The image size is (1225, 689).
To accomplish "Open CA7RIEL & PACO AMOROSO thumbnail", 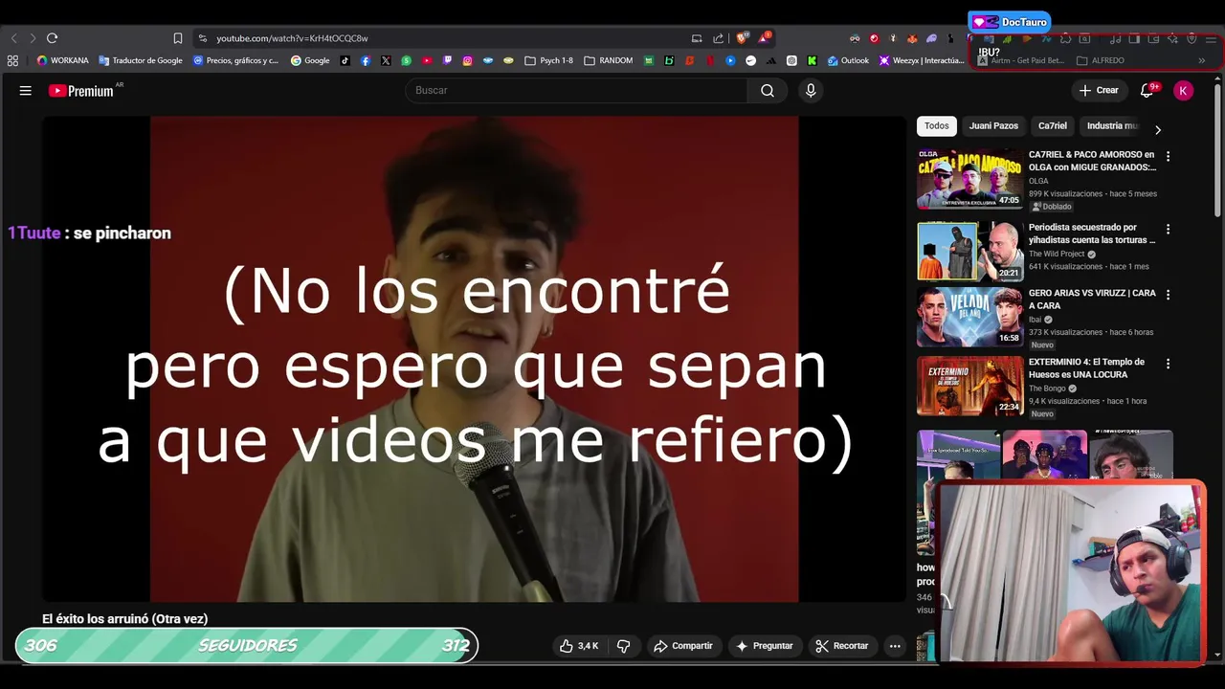I will [x=969, y=179].
